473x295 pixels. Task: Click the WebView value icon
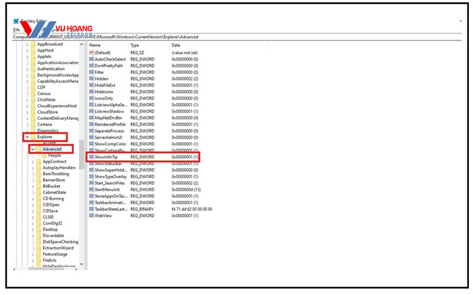click(91, 215)
